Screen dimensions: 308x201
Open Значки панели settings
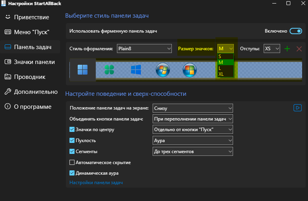(x=30, y=62)
